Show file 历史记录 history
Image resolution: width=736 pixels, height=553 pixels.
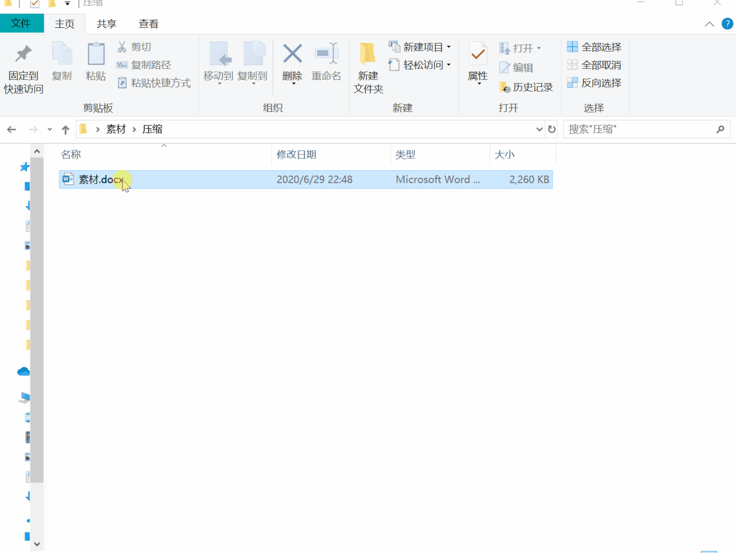[x=526, y=87]
